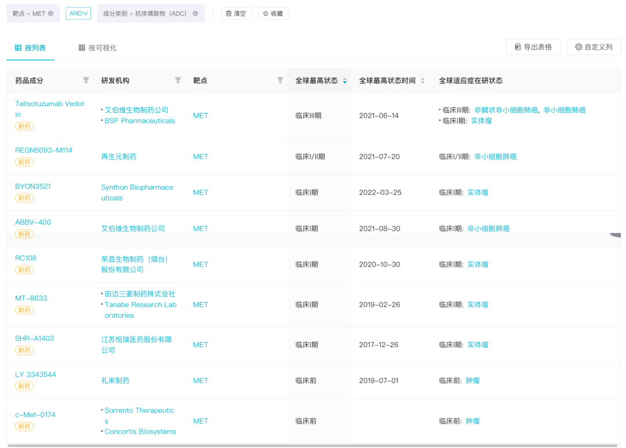Viewport: 626px width, 448px height.
Task: Click MET target in the REGN5093-M114 row
Action: [201, 156]
